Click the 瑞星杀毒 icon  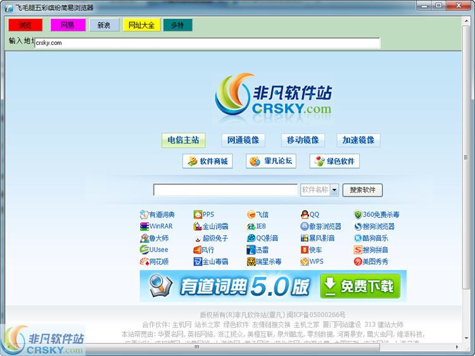pyautogui.click(x=251, y=261)
